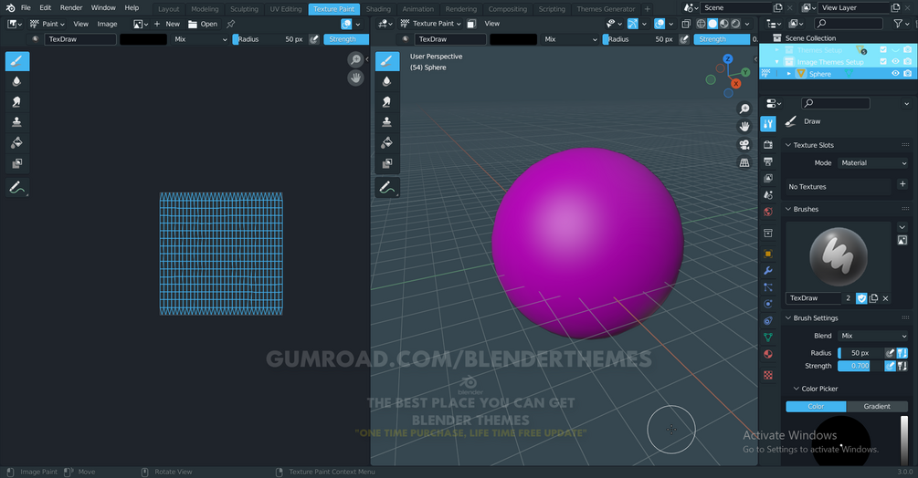Screen dimensions: 918x478
Task: Switch to the UV Editing workspace tab
Action: pyautogui.click(x=286, y=9)
